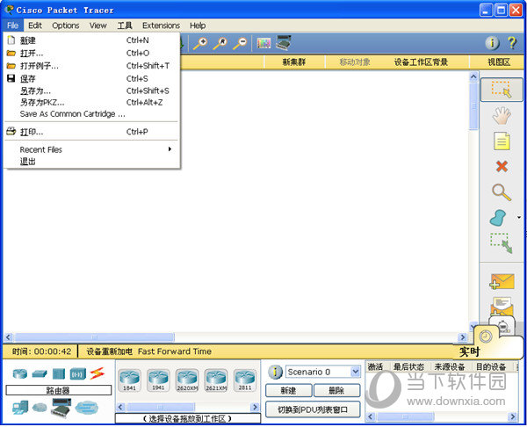Open the custom devices dialog icon
527x427 pixels.
click(x=284, y=43)
